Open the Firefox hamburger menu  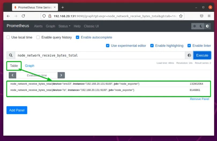tap(209, 16)
